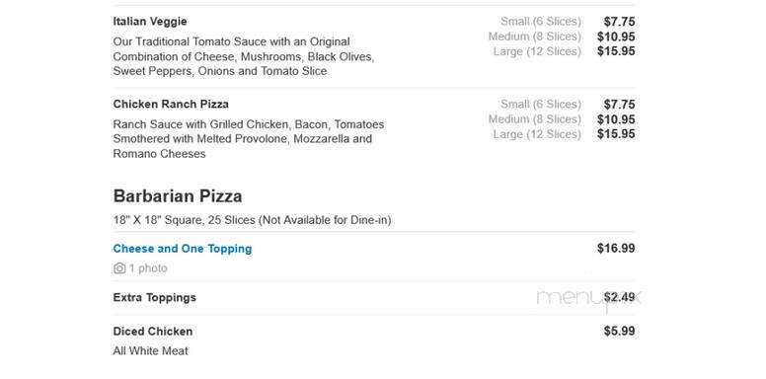Click the Diced Chicken item
The width and height of the screenshot is (766, 379).
[x=153, y=332]
